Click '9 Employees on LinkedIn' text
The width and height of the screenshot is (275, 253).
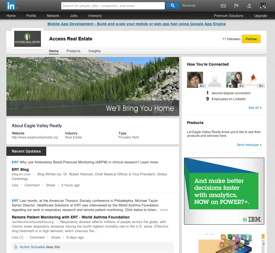click(226, 99)
